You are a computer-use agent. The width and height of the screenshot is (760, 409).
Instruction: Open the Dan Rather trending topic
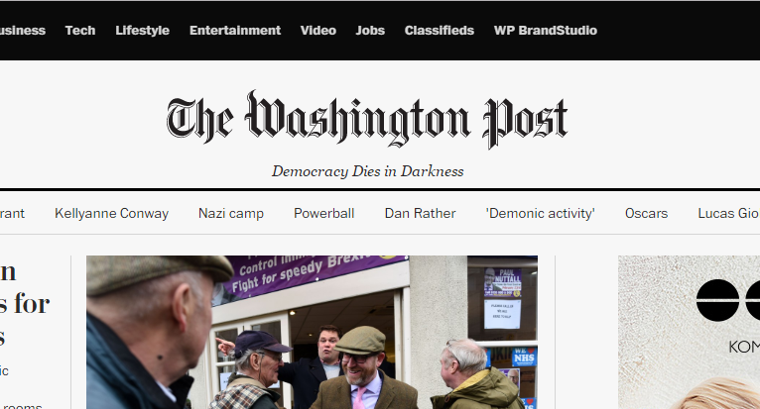pos(420,214)
